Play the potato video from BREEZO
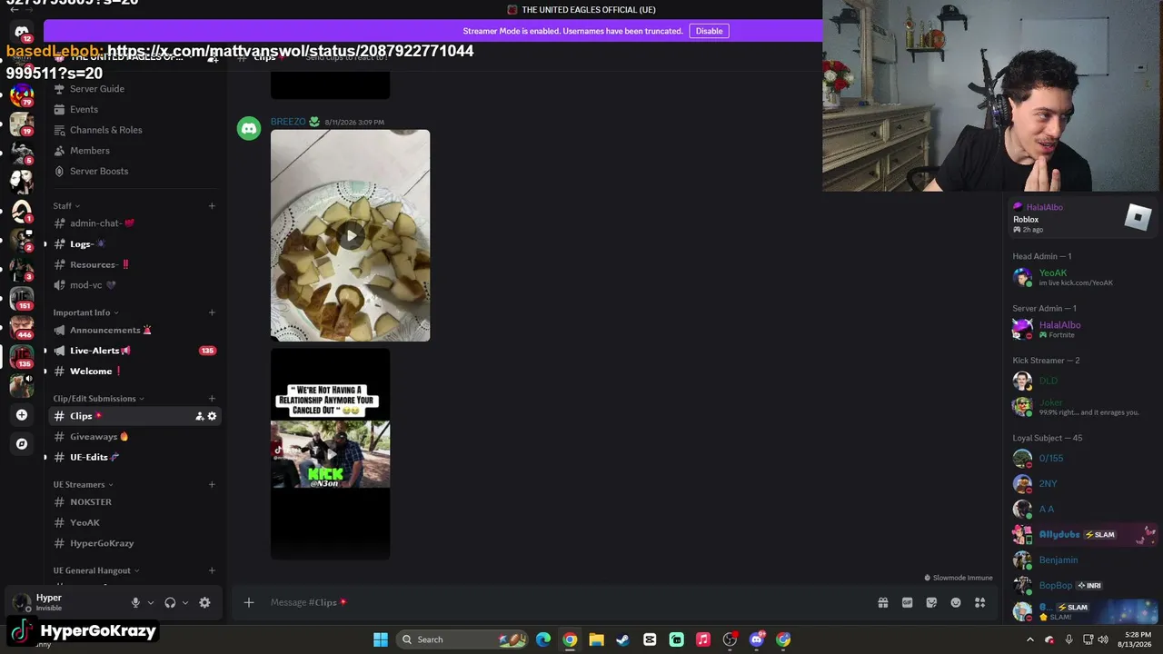This screenshot has height=654, width=1163. pos(351,236)
